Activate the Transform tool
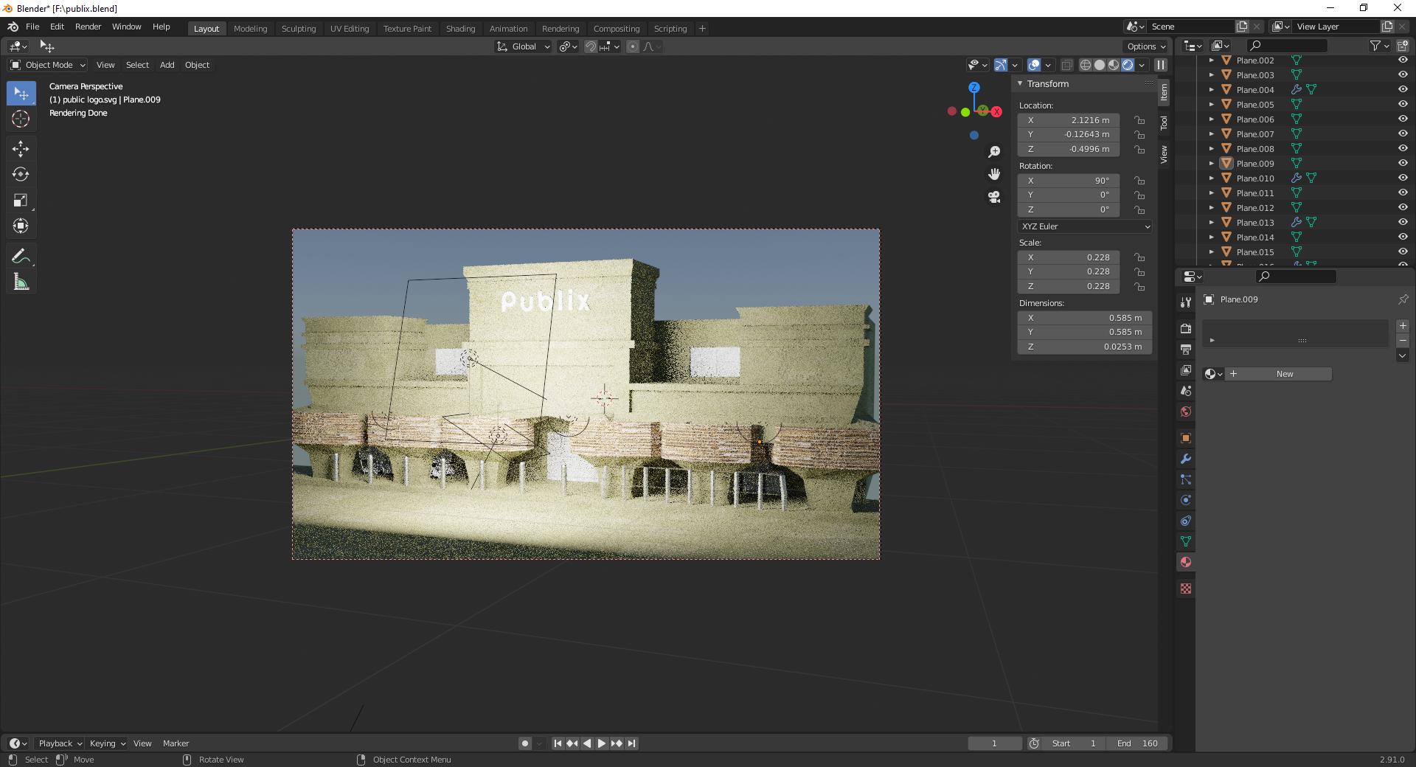1416x767 pixels. coord(21,226)
